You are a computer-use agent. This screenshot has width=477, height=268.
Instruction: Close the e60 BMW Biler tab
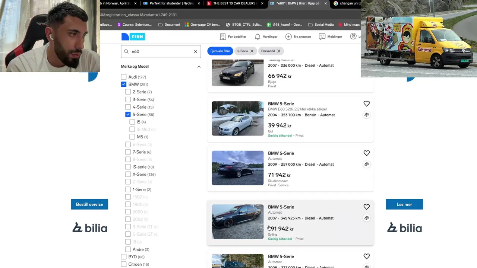click(325, 3)
